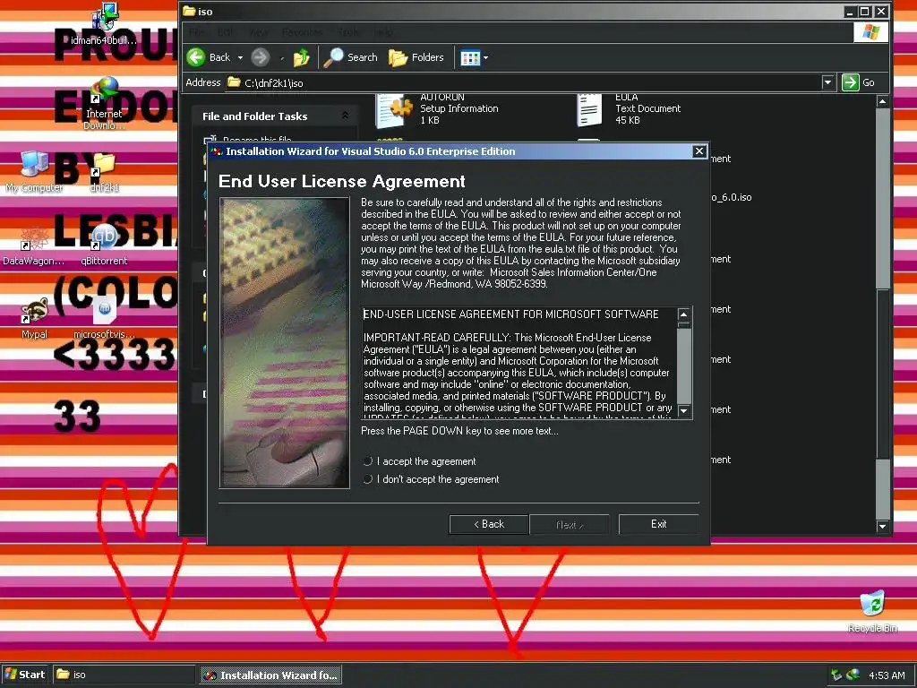
Task: Click the wizard's < Back button
Action: (489, 524)
